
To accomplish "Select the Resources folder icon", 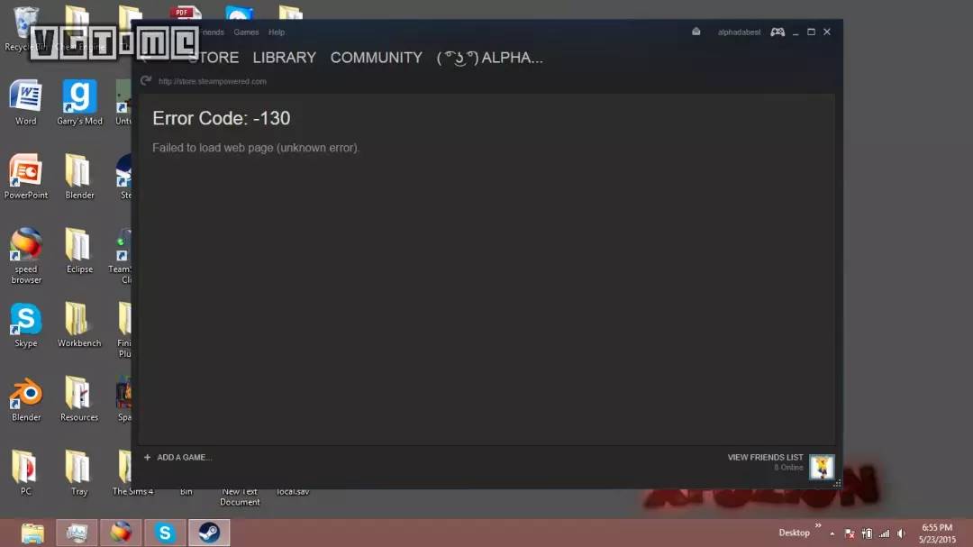I will 79,399.
